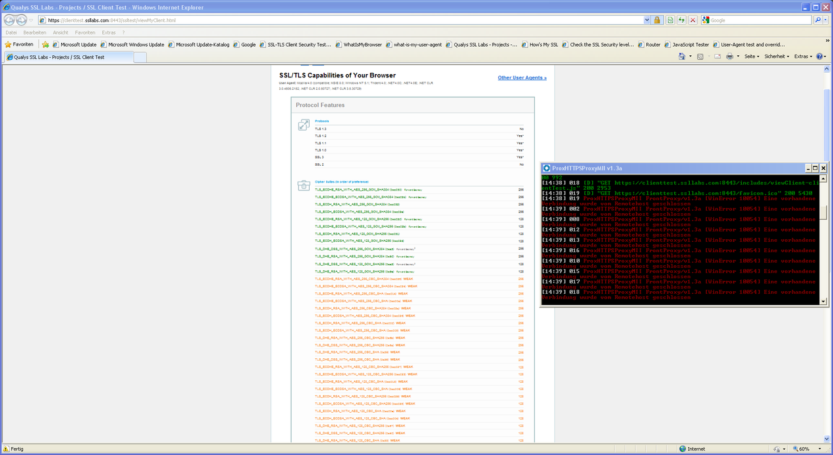Image resolution: width=833 pixels, height=455 pixels.
Task: Click the help question mark icon
Action: click(x=819, y=57)
